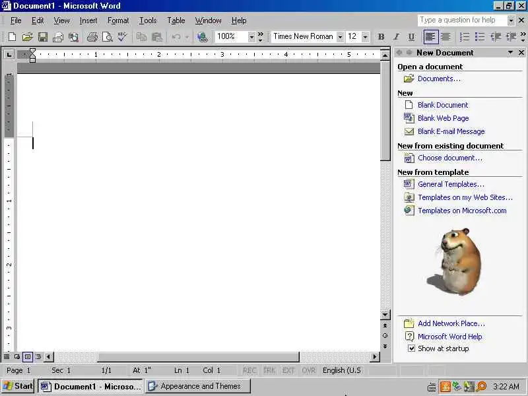The width and height of the screenshot is (528, 396).
Task: Go back in the task pane
Action: pyautogui.click(x=399, y=52)
